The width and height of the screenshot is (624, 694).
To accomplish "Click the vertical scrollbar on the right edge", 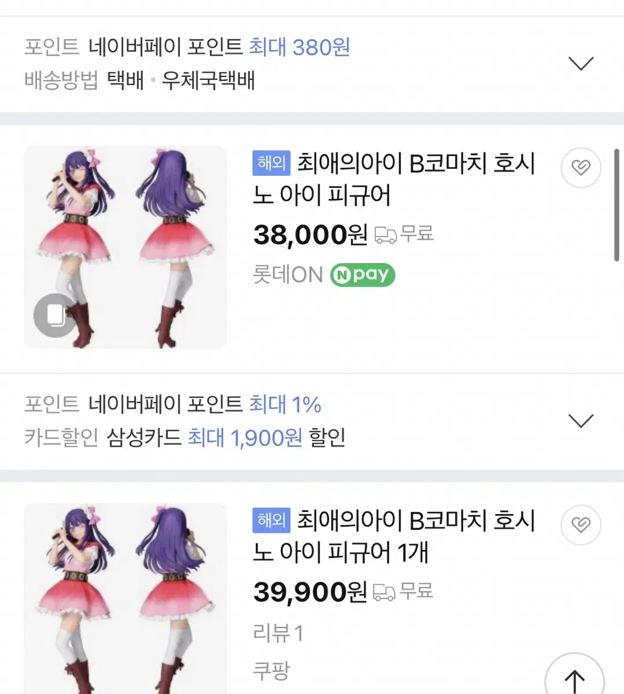I will (616, 205).
